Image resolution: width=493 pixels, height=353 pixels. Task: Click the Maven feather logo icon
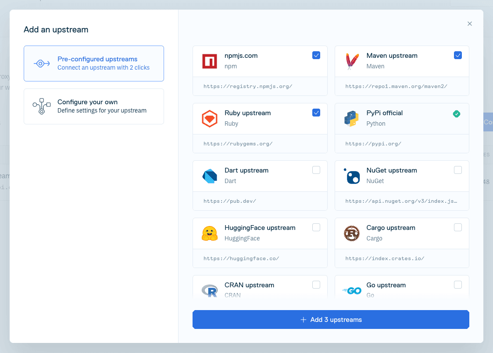point(352,61)
